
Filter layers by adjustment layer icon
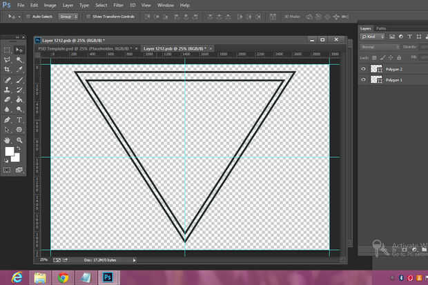click(x=400, y=37)
